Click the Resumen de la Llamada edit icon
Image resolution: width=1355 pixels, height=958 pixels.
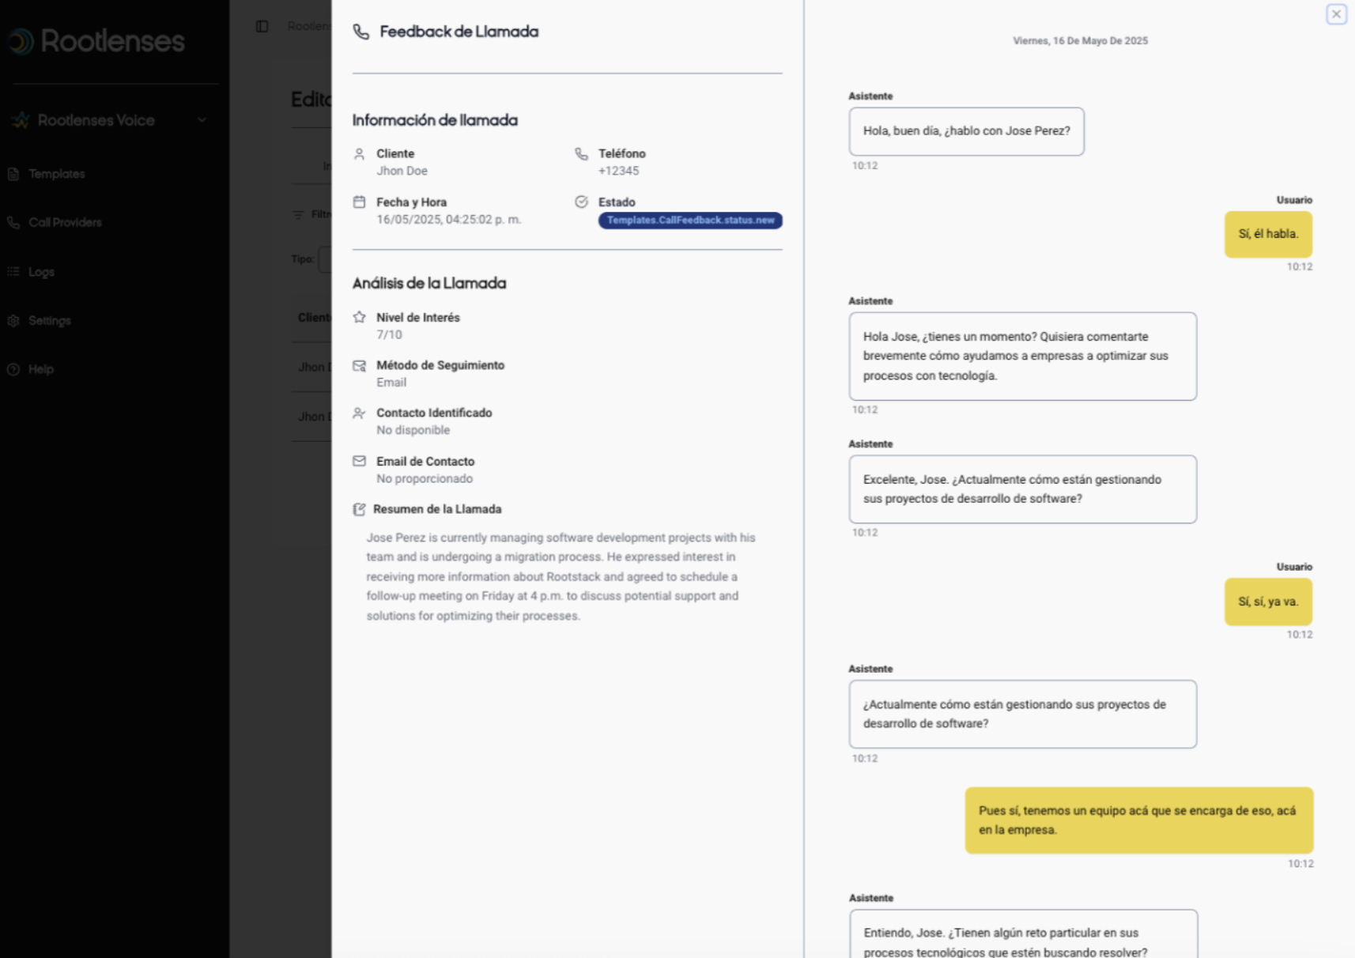360,510
